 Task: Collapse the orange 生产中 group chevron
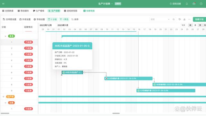point(4,97)
